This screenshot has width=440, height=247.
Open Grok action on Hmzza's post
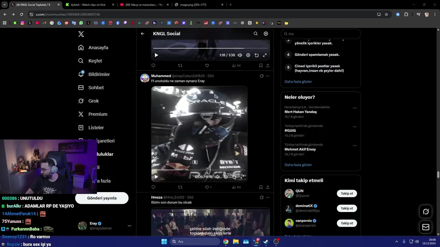click(262, 198)
